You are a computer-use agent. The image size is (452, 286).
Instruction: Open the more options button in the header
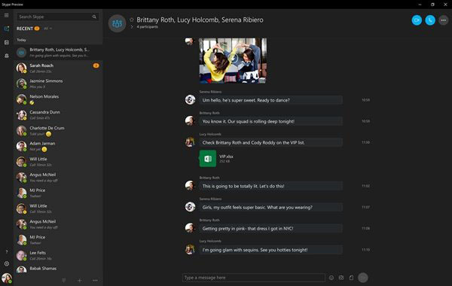click(x=444, y=20)
